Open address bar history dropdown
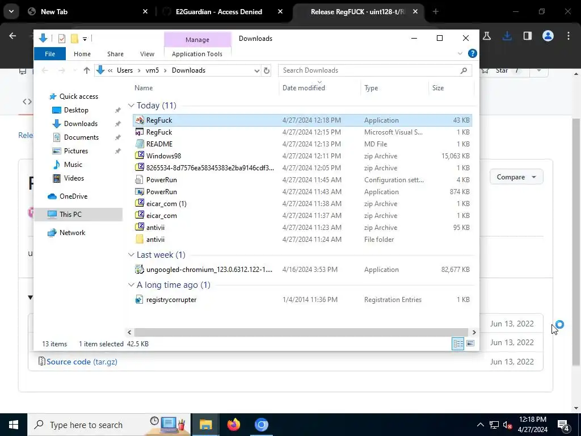 click(256, 70)
